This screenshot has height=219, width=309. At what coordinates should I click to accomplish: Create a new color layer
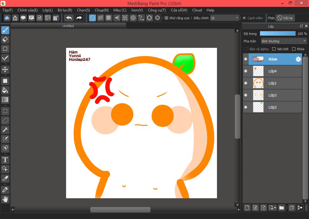tap(247, 208)
